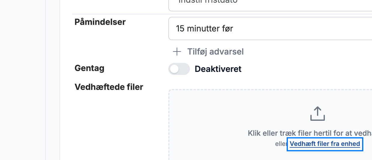
Task: Click the 'Vedhæftede filer' section label
Action: [109, 87]
